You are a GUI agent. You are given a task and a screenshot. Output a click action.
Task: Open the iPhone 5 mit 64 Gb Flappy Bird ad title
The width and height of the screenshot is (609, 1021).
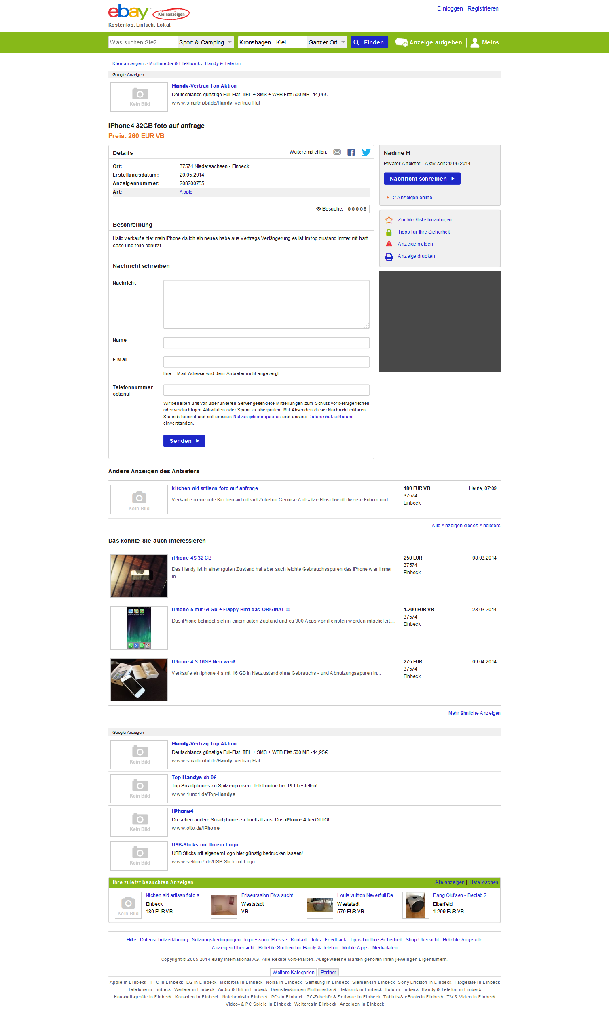231,610
